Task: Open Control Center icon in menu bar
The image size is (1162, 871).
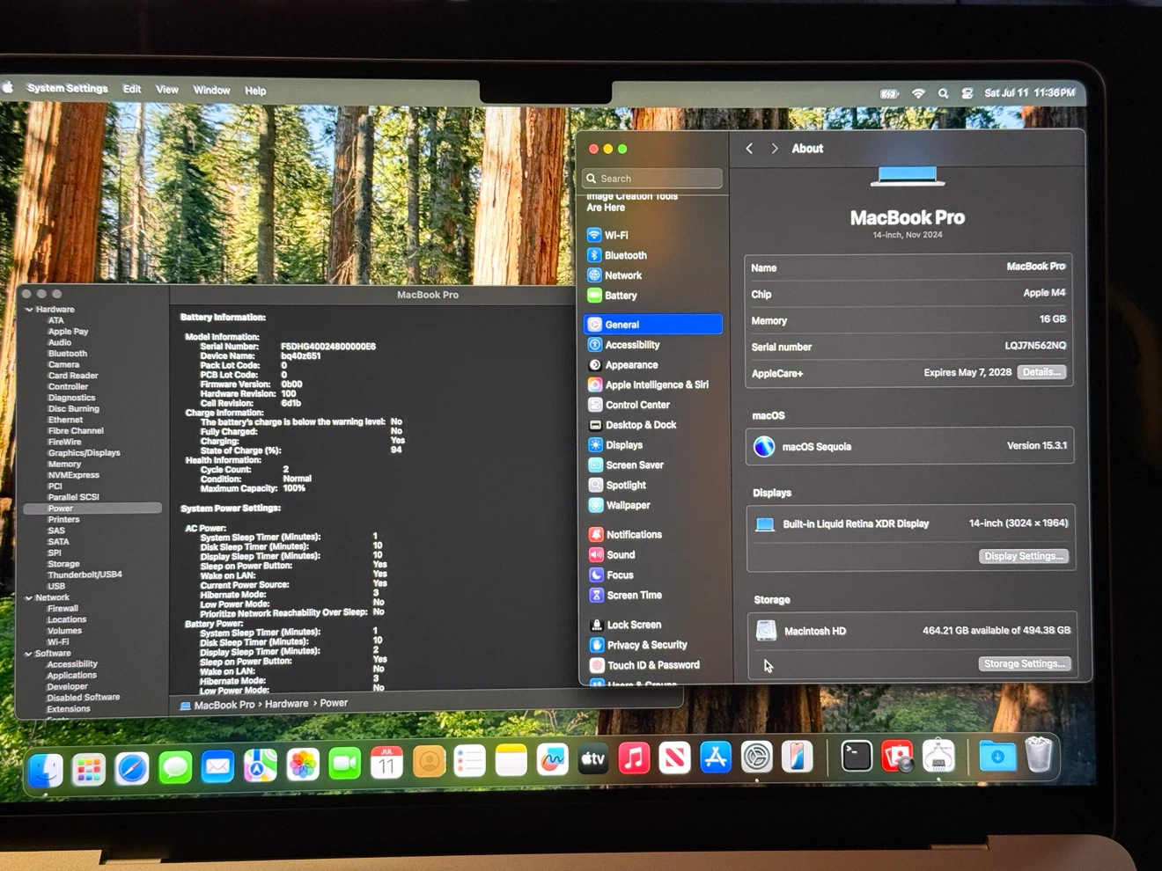Action: (x=967, y=93)
